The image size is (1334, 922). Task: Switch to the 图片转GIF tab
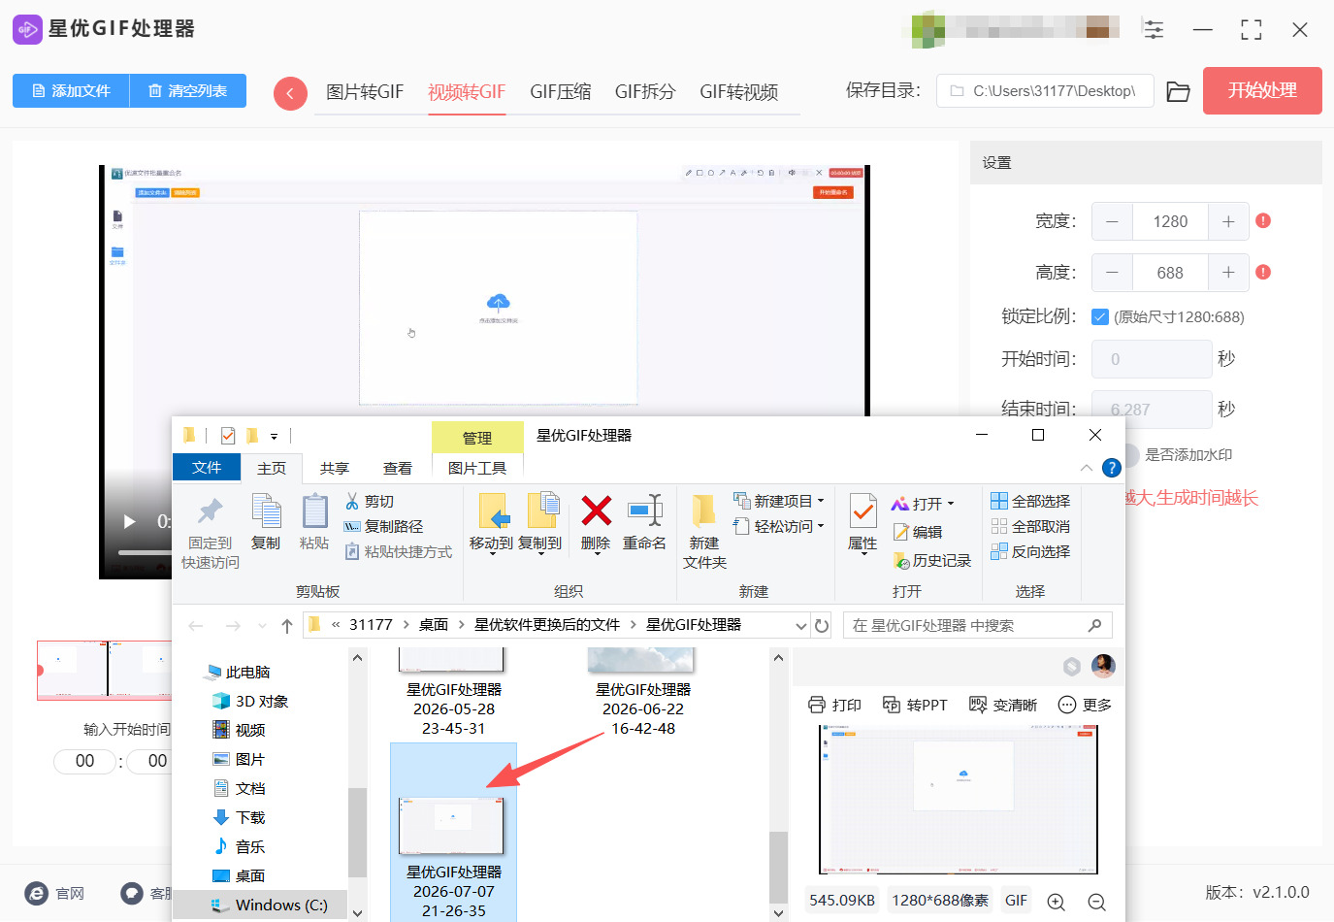tap(365, 92)
